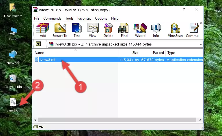
Task: Click the Add toolbar icon
Action: tap(43, 30)
